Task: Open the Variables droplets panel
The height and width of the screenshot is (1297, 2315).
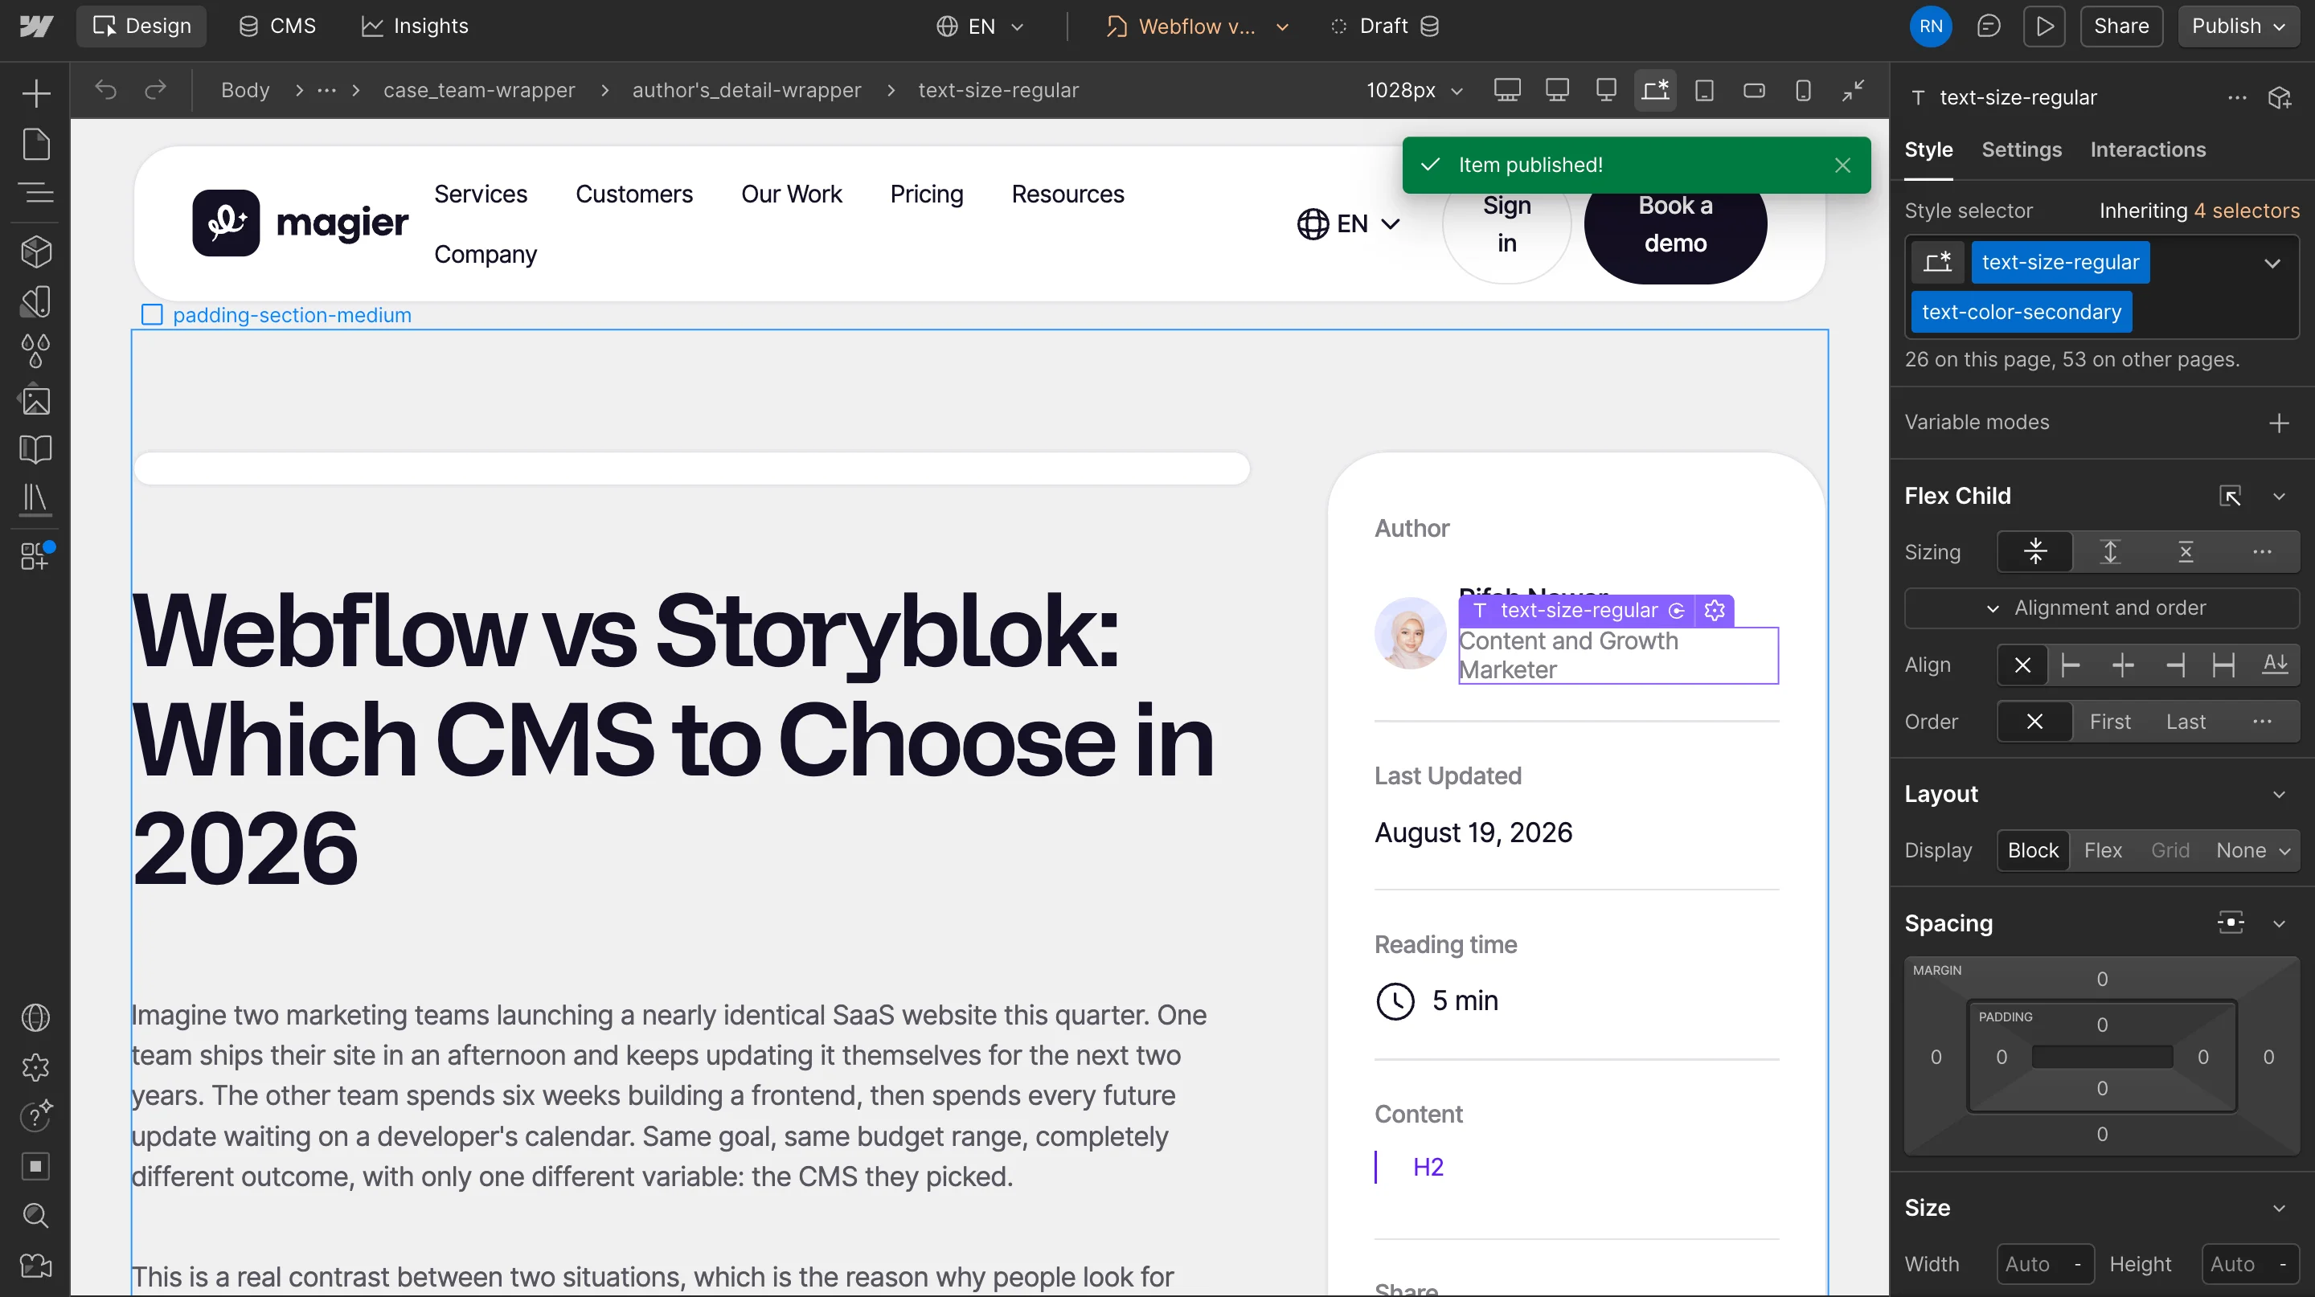Action: (36, 351)
